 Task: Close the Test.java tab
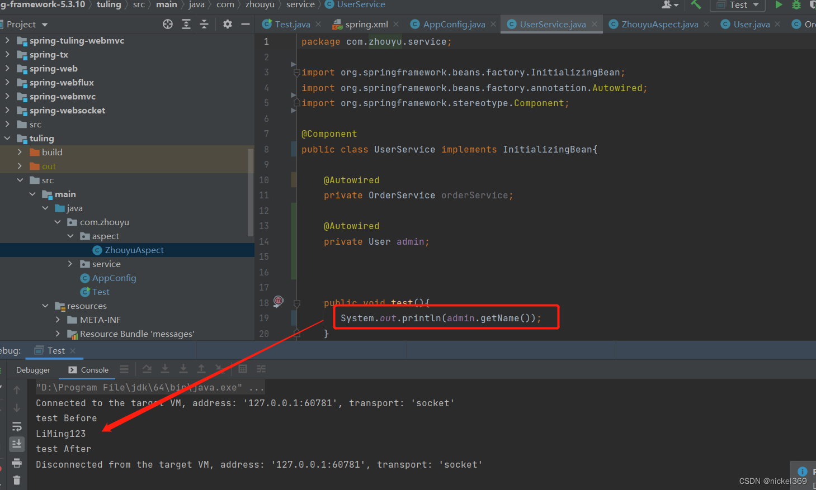tap(318, 24)
